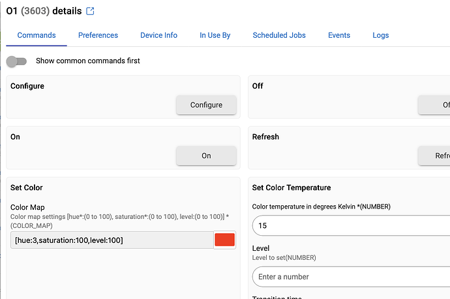Click the Color Map text field
The height and width of the screenshot is (299, 450).
tap(112, 240)
